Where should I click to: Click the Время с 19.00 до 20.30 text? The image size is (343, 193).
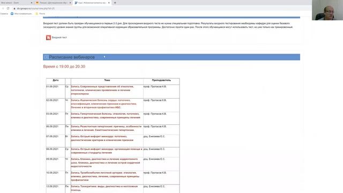click(x=64, y=66)
